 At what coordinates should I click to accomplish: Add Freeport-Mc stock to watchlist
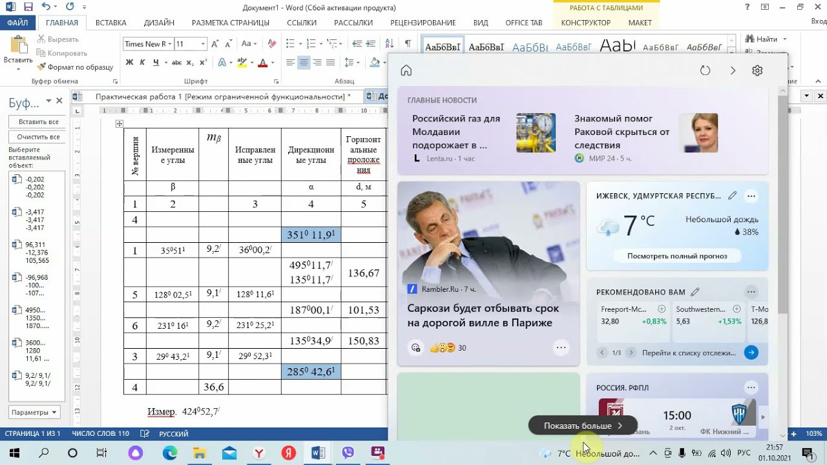click(x=662, y=309)
